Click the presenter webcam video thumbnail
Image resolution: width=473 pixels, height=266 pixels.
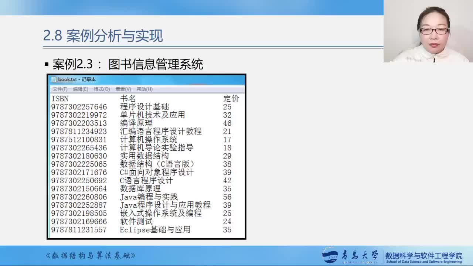pyautogui.click(x=428, y=31)
